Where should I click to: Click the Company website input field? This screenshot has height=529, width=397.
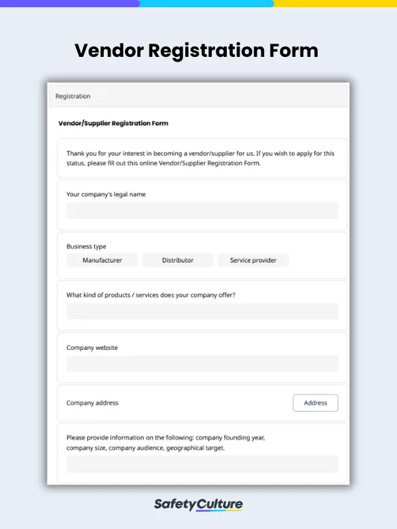tap(202, 364)
